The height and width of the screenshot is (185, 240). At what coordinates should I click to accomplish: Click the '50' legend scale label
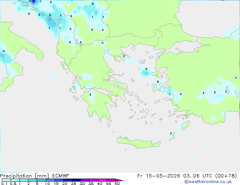click(117, 183)
